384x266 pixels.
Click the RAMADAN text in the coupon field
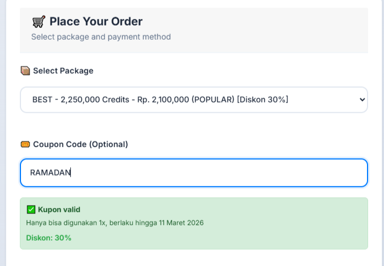[50, 173]
